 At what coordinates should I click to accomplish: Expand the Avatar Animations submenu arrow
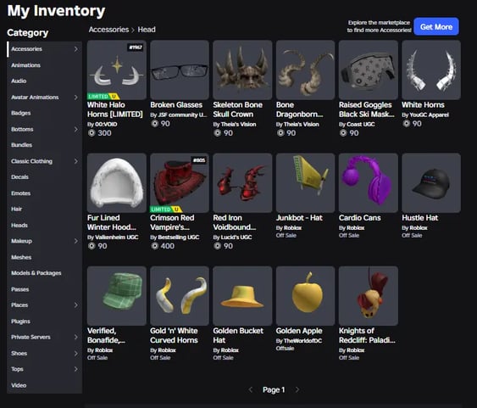click(x=75, y=98)
